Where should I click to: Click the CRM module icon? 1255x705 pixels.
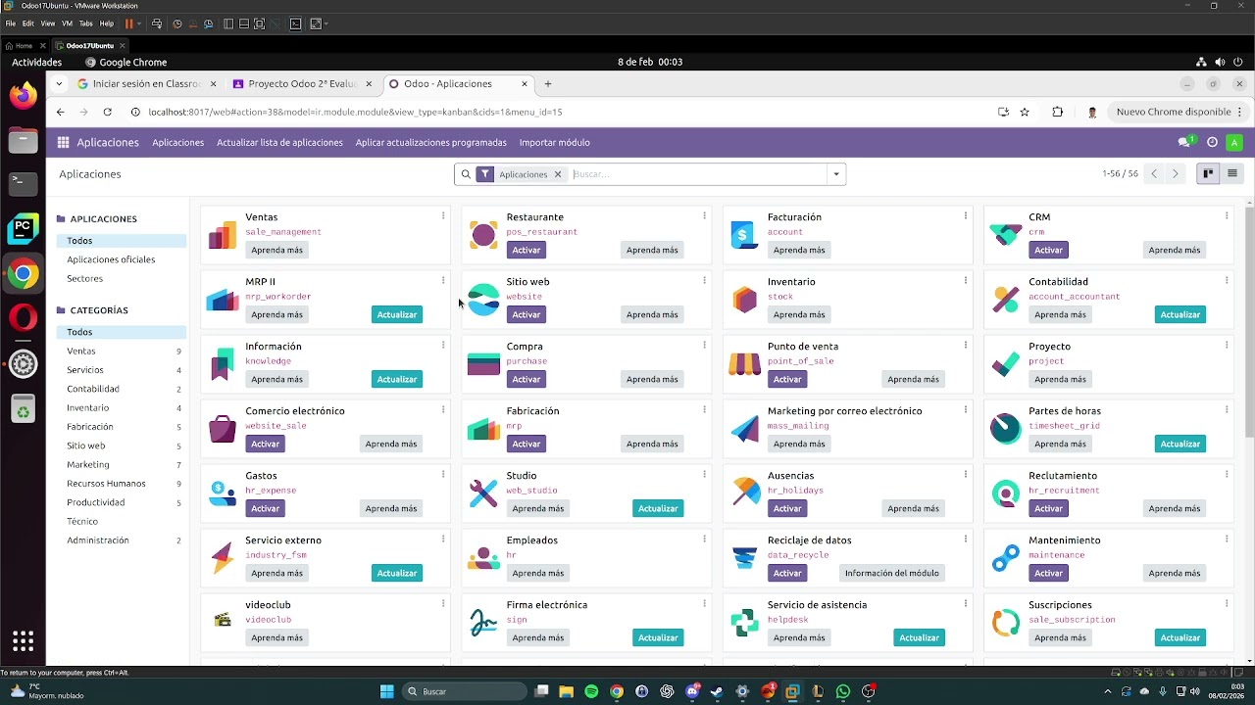[1005, 235]
